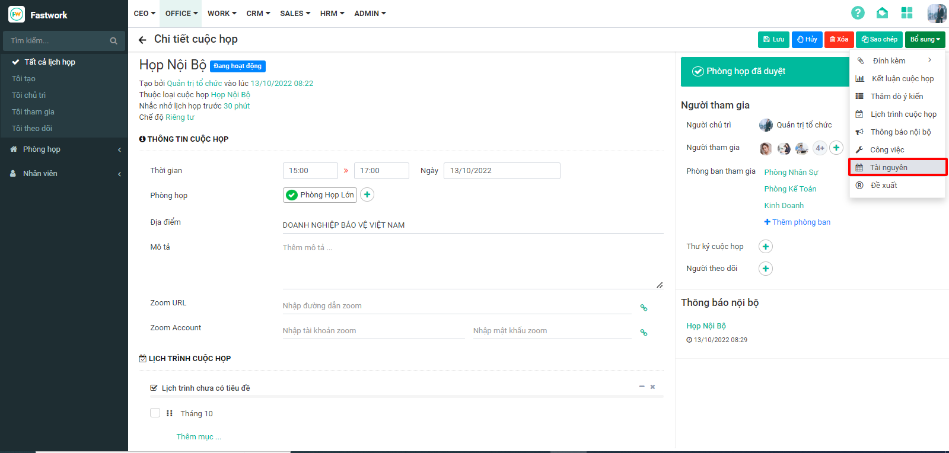Add a meeting room with plus icon

[367, 194]
